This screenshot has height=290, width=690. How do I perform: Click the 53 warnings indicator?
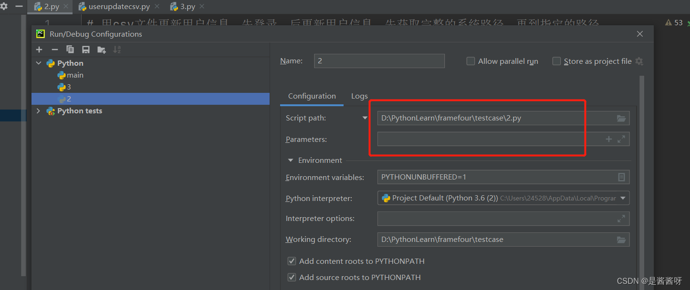[674, 22]
